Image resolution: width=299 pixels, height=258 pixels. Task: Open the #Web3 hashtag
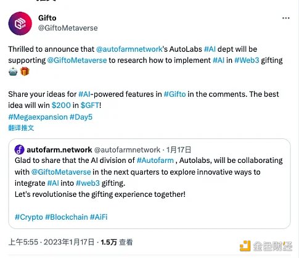coord(247,60)
